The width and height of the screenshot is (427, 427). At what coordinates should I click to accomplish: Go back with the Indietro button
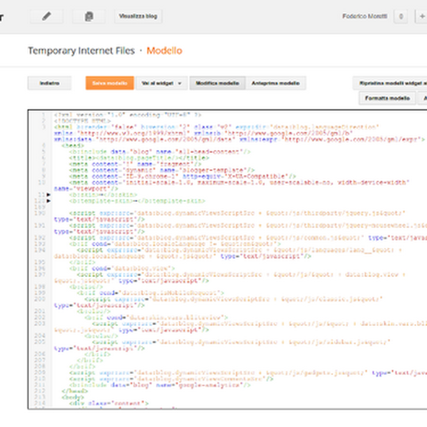coord(49,83)
